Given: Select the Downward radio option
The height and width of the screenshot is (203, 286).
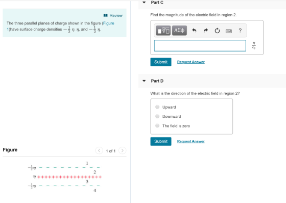Looking at the screenshot, I should click(x=157, y=116).
